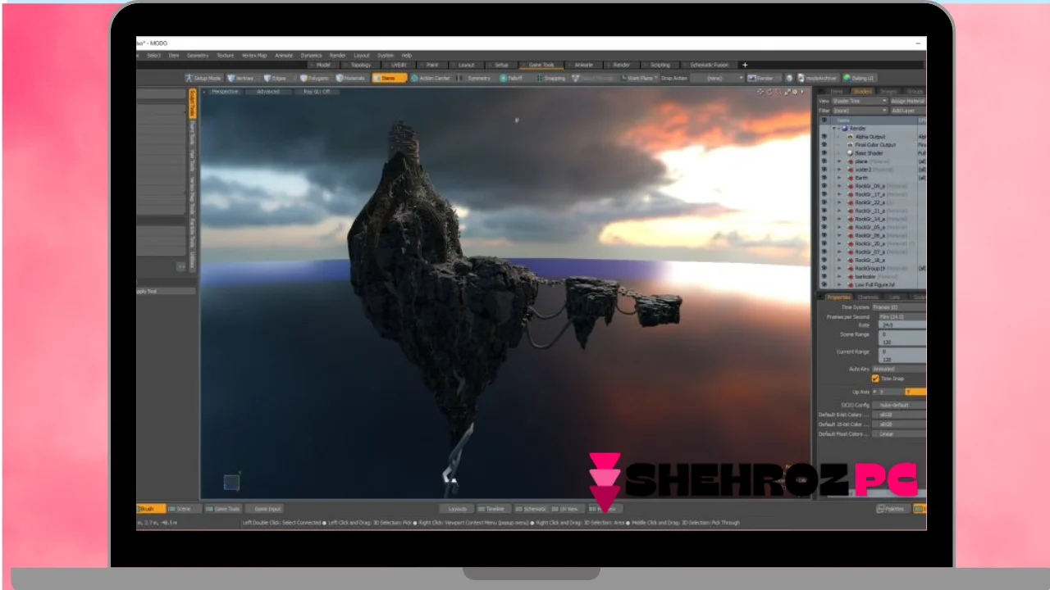
Task: Switch to Polygons selection mode
Action: point(315,78)
